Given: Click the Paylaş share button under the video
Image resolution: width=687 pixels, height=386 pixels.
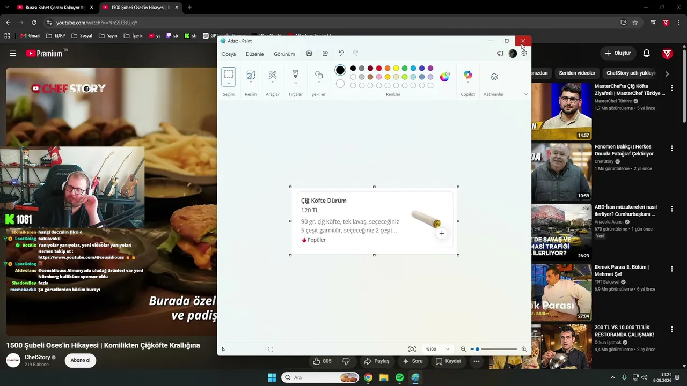Looking at the screenshot, I should (376, 361).
